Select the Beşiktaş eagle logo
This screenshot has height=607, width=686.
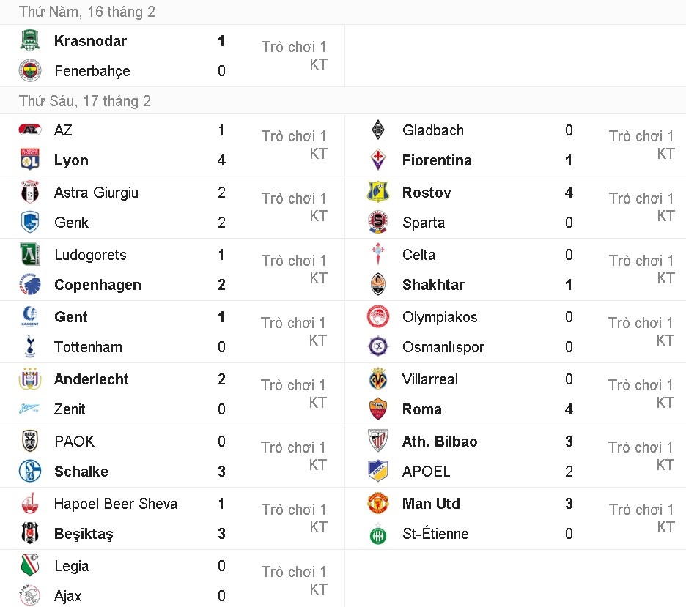[x=29, y=533]
